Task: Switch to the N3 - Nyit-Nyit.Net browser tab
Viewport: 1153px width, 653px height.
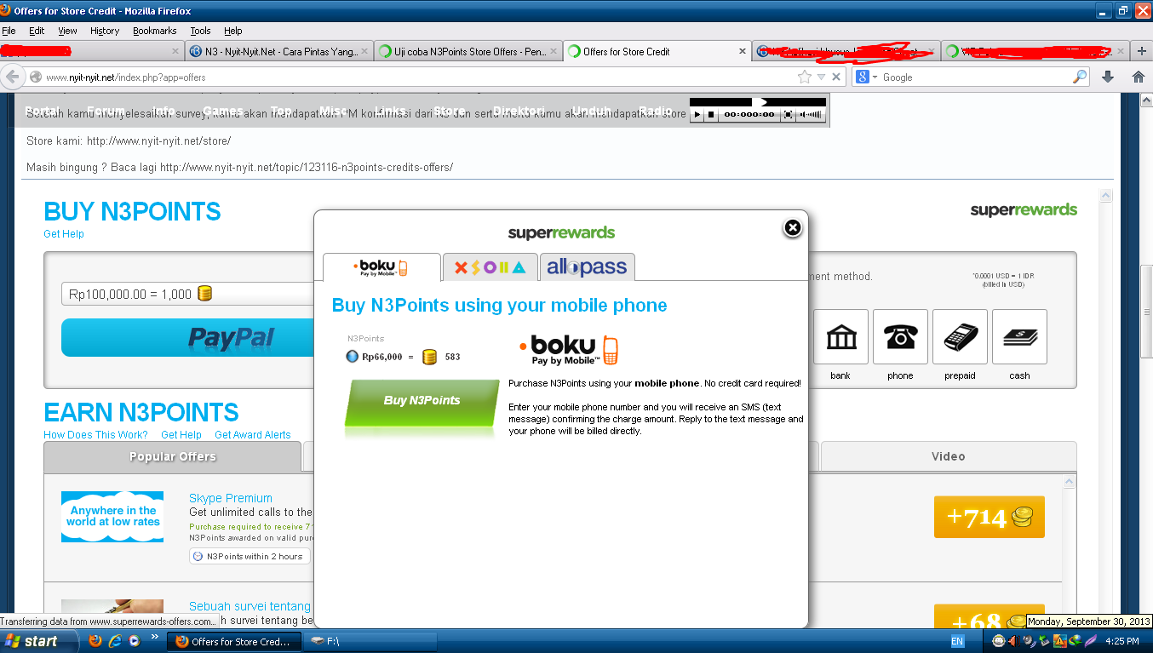Action: point(278,52)
